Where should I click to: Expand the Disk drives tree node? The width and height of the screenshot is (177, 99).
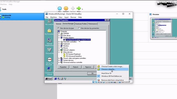(x=59, y=35)
